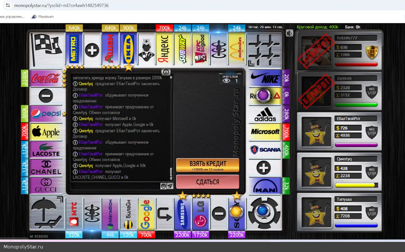Click the danixxn player name
The image size is (405, 252).
[x=344, y=78]
